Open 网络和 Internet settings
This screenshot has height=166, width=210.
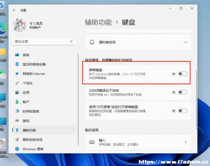coord(44,74)
